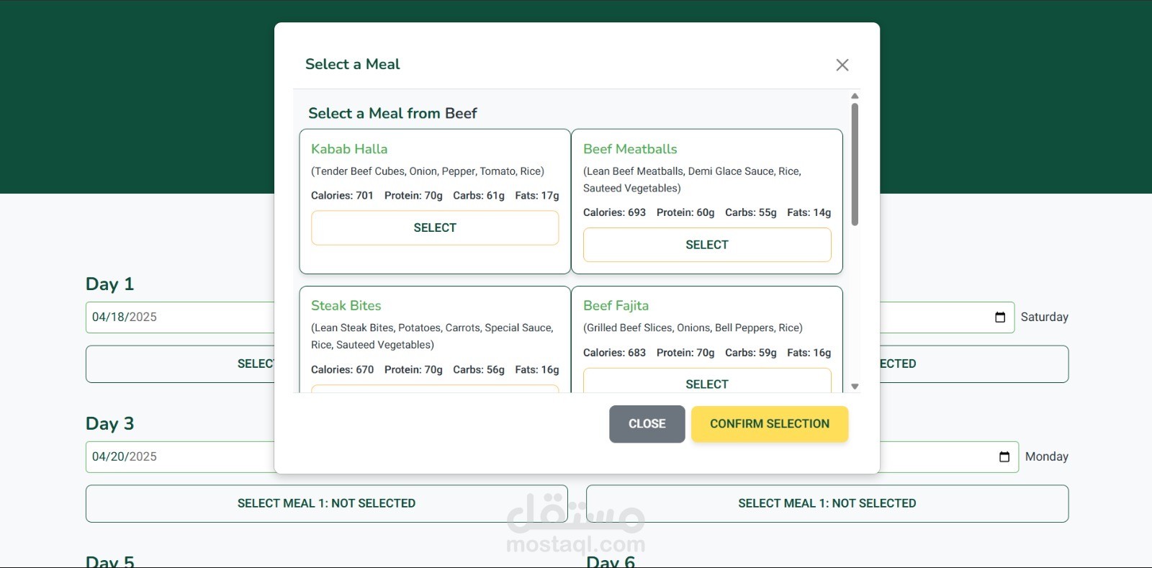Viewport: 1152px width, 568px height.
Task: Click 'Carbs: 59g' on Beef Fajita
Action: click(x=751, y=353)
